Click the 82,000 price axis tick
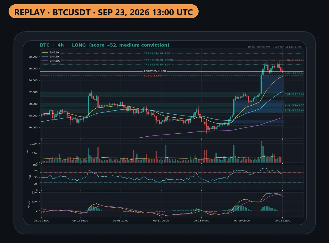329x243 pixels. tap(33, 92)
